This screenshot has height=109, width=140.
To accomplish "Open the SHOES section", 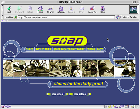I will [30, 49].
